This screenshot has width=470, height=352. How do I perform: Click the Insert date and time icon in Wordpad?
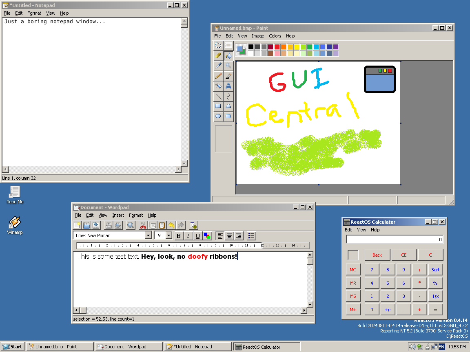coord(193,225)
